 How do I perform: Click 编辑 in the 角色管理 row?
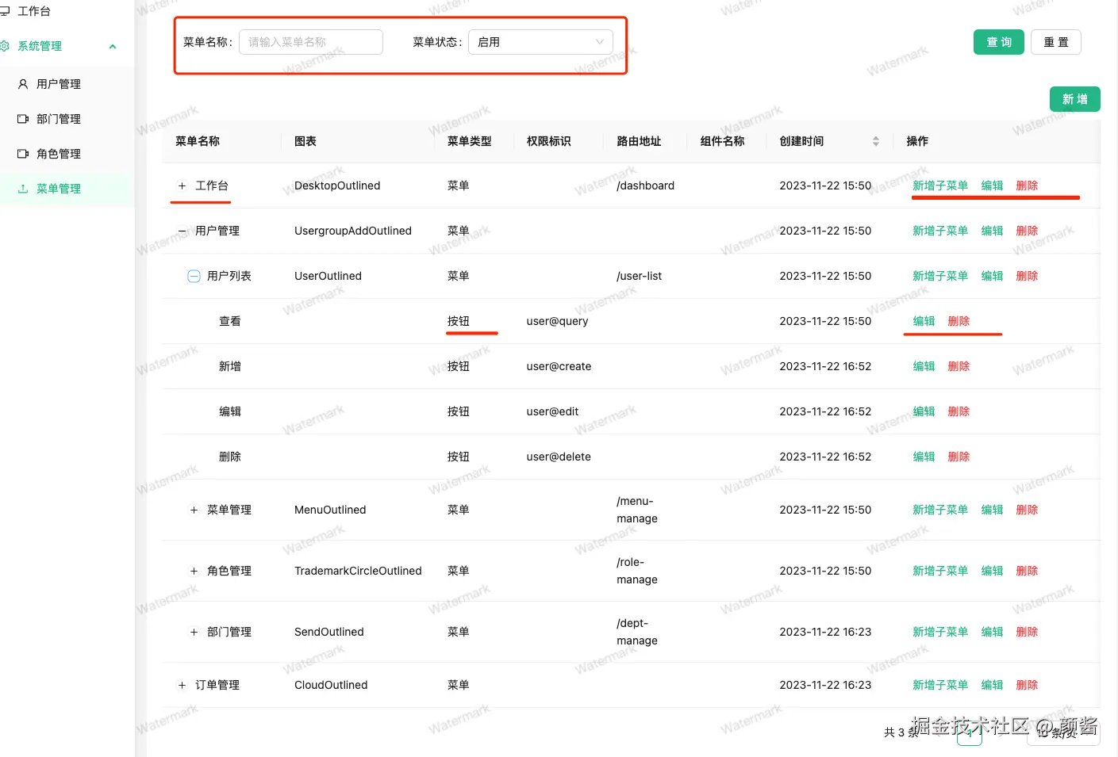(x=992, y=571)
